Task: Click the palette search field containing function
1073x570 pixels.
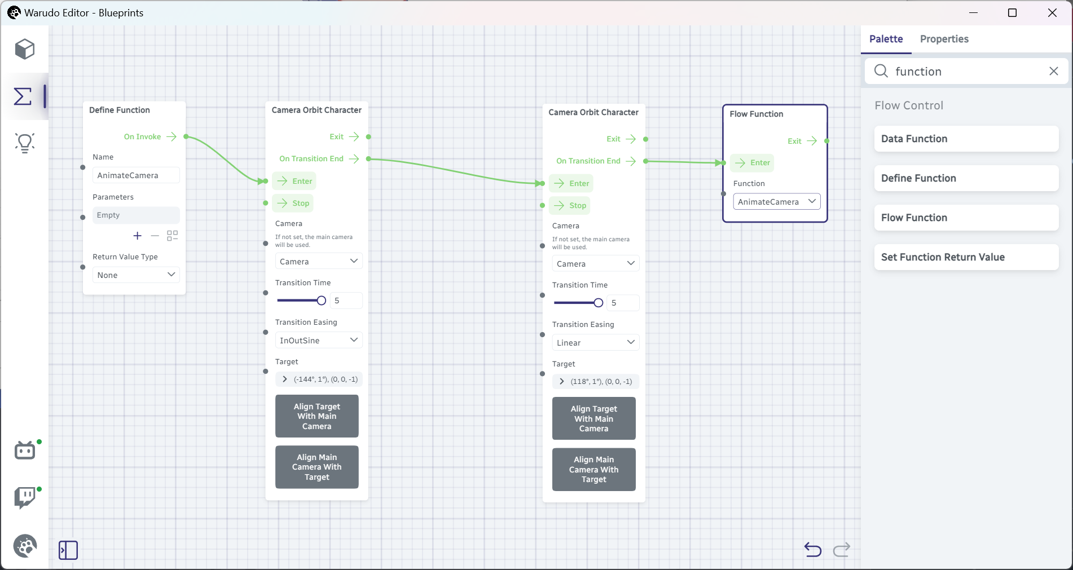Action: (x=968, y=71)
